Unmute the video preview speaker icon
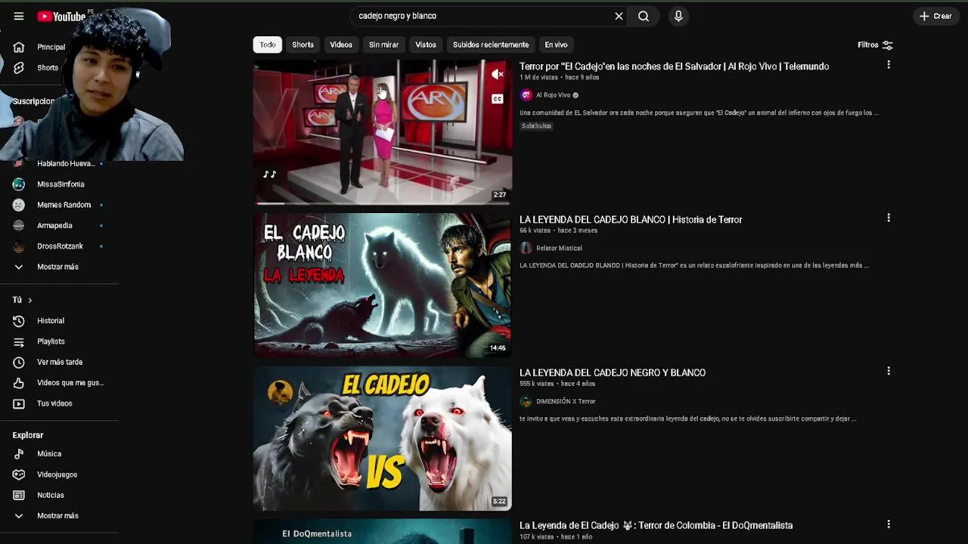This screenshot has height=544, width=968. coord(497,74)
